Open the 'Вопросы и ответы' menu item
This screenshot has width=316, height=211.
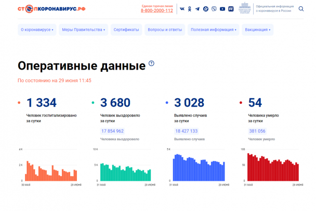click(x=165, y=30)
